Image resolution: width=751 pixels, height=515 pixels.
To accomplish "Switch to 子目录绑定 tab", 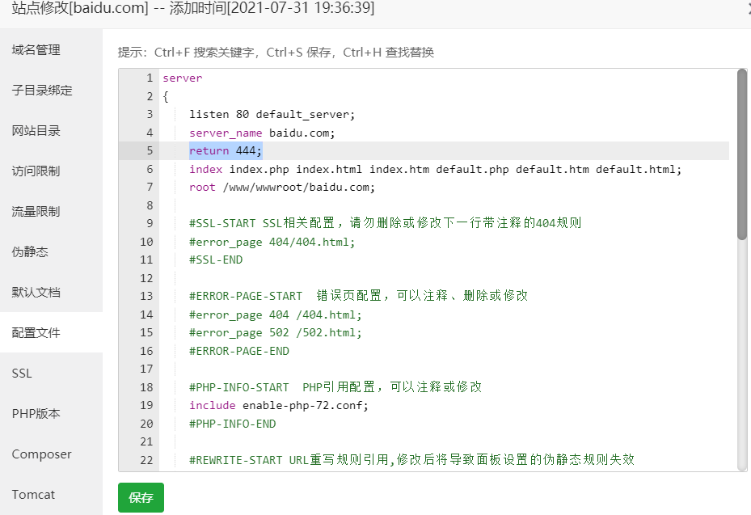I will (42, 91).
